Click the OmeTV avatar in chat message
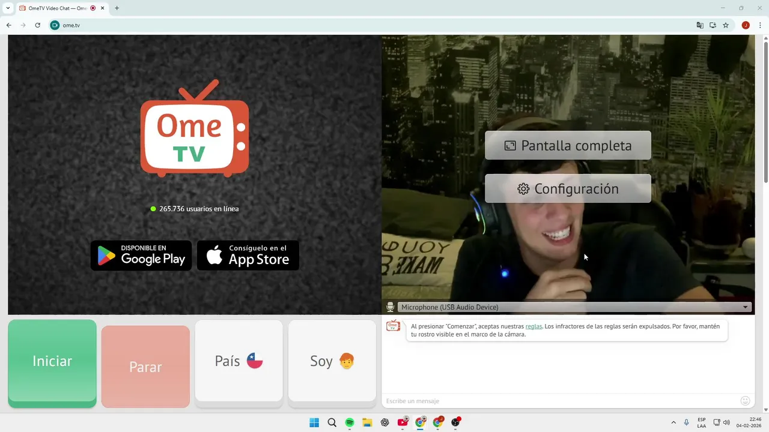The height and width of the screenshot is (432, 769). point(393,326)
